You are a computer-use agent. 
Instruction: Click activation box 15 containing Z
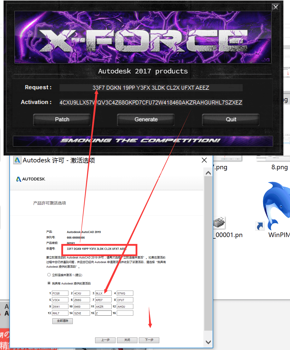point(103,313)
